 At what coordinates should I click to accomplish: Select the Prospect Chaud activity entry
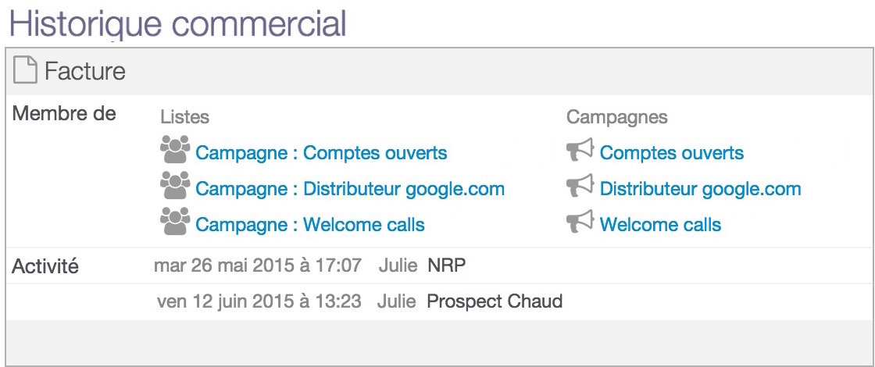(495, 301)
